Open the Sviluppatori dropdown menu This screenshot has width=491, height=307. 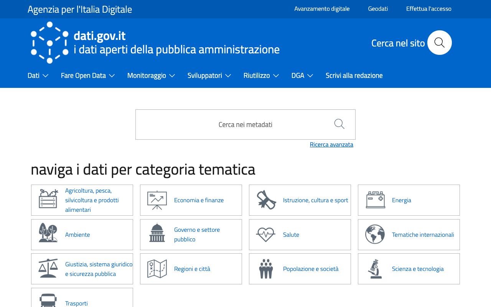pos(209,76)
